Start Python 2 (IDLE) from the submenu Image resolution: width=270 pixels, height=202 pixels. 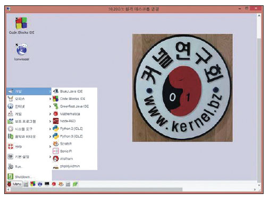74,129
